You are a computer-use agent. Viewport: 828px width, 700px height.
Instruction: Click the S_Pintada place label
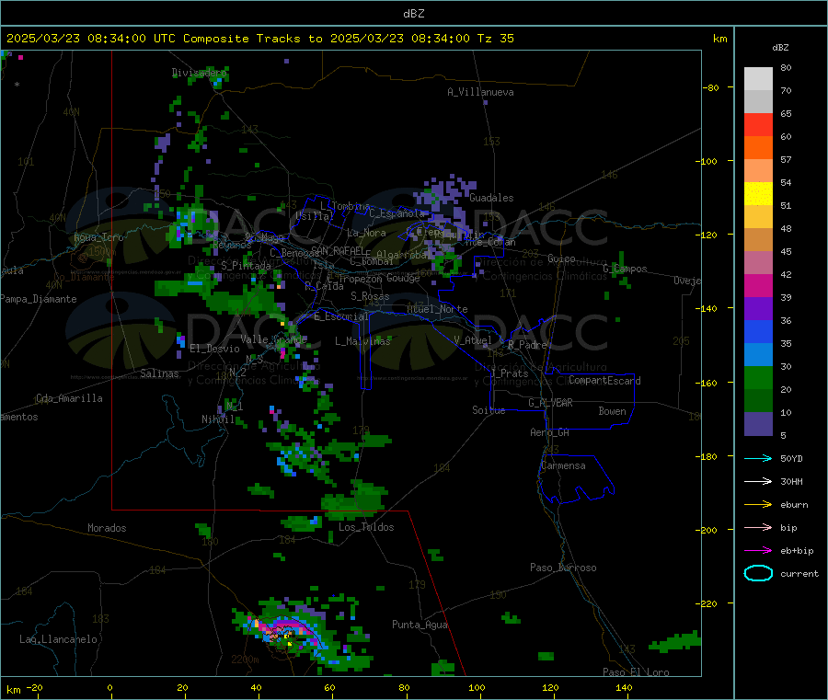click(246, 266)
